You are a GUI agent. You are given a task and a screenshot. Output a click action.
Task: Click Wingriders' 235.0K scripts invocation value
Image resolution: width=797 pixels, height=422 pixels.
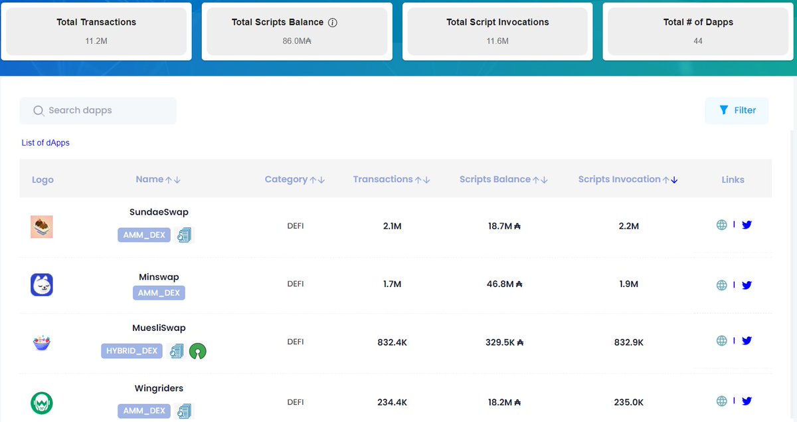(x=628, y=403)
